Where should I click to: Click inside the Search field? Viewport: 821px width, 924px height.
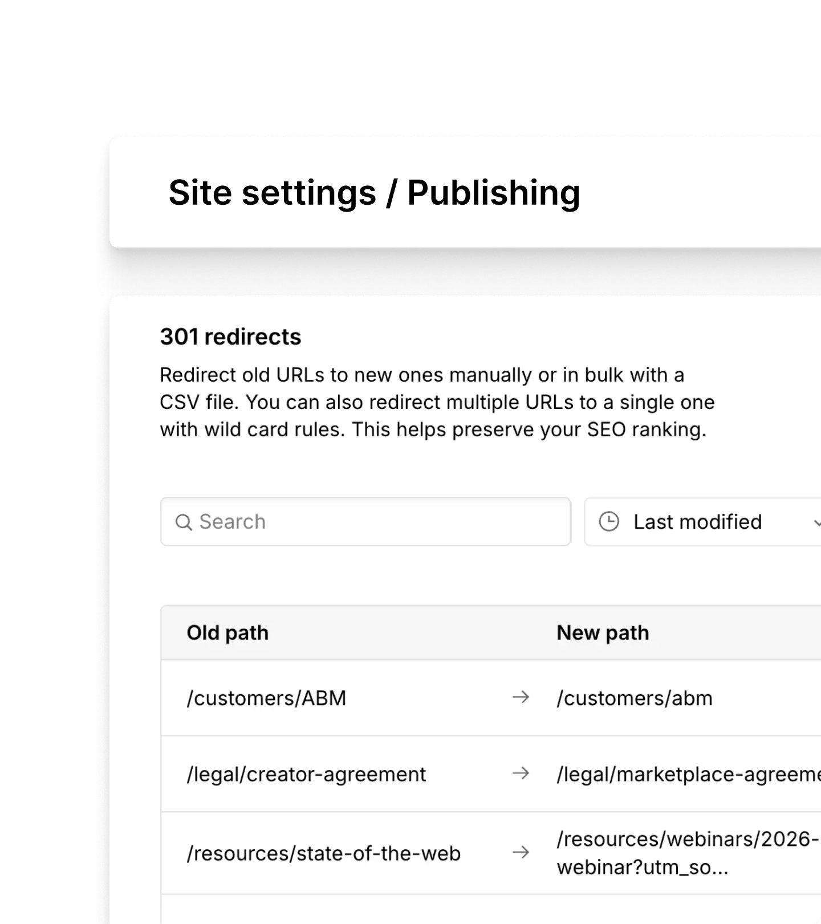pyautogui.click(x=365, y=521)
